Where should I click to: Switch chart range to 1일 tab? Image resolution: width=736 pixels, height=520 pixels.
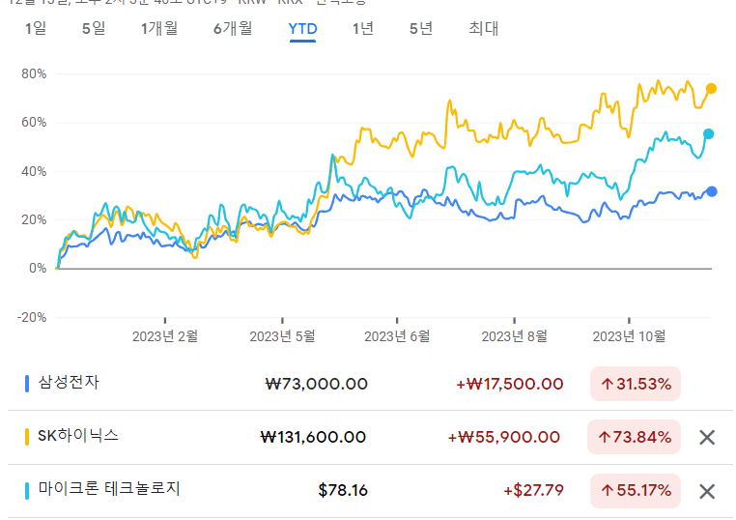(x=36, y=29)
